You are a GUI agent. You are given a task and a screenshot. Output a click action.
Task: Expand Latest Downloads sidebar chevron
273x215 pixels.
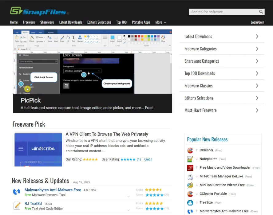(257, 36)
